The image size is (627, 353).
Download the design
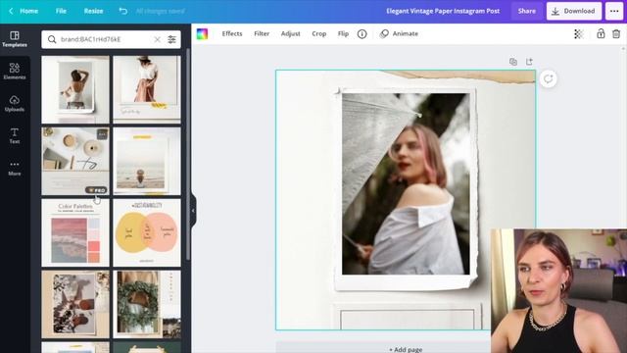[x=574, y=11]
